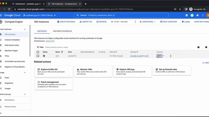Click the nic0 link beside internal IP
This screenshot has height=117, width=209.
pyautogui.click(x=121, y=56)
